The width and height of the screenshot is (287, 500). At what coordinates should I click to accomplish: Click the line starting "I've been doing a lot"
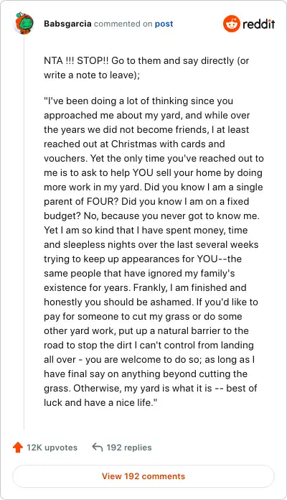pos(138,101)
